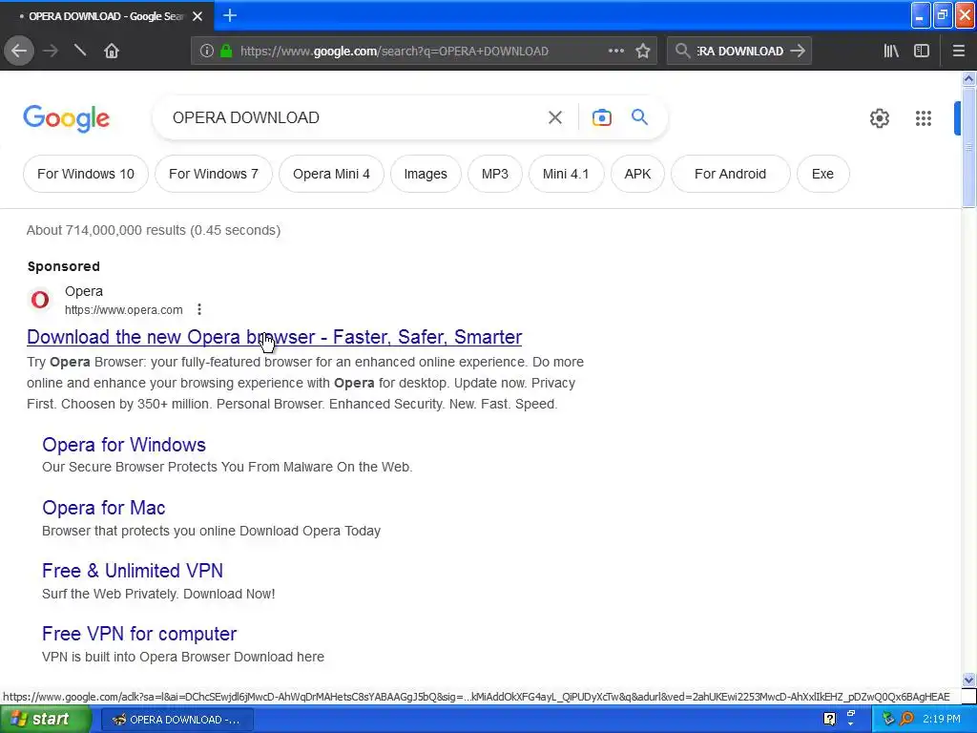Click the search bar magnifier icon
Image resolution: width=977 pixels, height=733 pixels.
(682, 52)
